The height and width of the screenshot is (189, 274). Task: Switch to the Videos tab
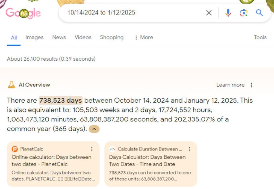[83, 37]
